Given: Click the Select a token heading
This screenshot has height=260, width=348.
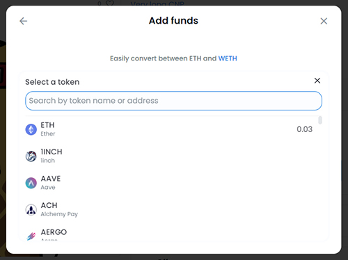Looking at the screenshot, I should (x=52, y=82).
